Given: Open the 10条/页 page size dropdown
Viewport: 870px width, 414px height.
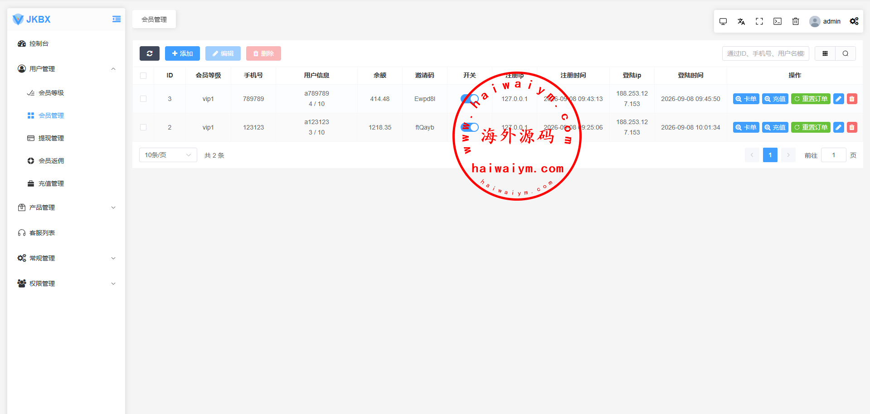Looking at the screenshot, I should 168,155.
